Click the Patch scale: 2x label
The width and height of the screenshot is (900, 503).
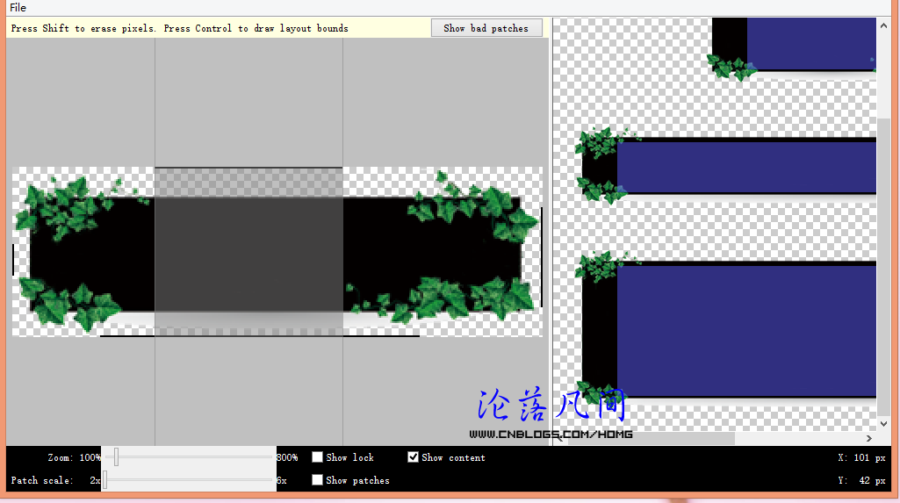(x=55, y=481)
